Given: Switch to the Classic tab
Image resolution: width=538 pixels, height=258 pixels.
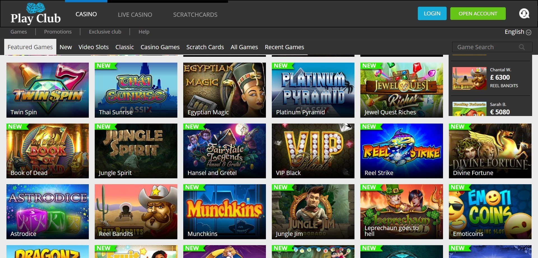Looking at the screenshot, I should point(125,47).
